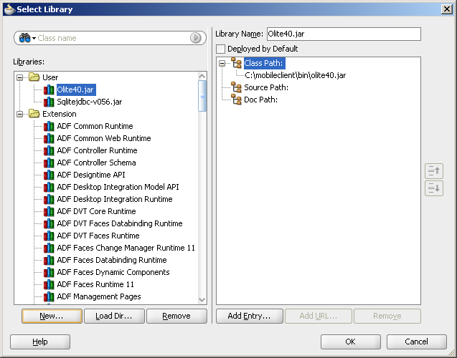
Task: Click the Sqlitejdbc-v056.jar library icon
Action: 49,102
